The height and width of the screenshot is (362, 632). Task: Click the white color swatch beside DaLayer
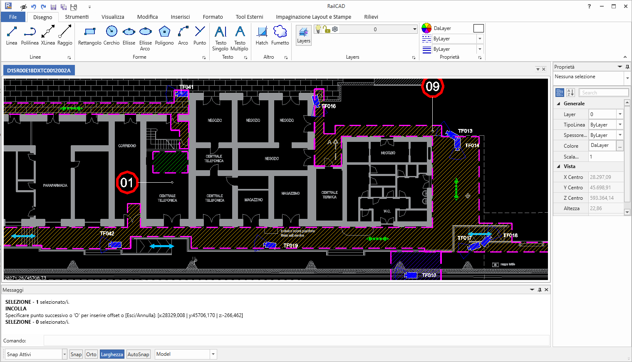tap(479, 28)
